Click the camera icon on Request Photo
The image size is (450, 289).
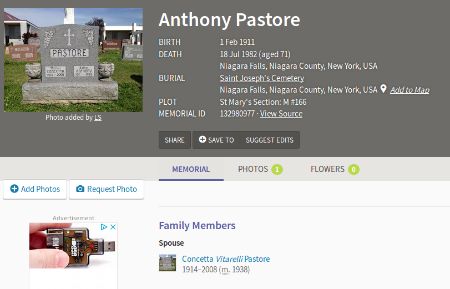[80, 189]
